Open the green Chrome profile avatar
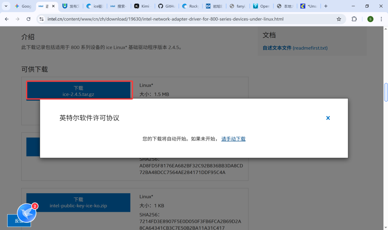Viewport: 388px width, 230px height. click(370, 19)
